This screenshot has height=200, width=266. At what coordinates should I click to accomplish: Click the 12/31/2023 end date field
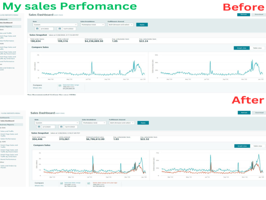coord(70,127)
